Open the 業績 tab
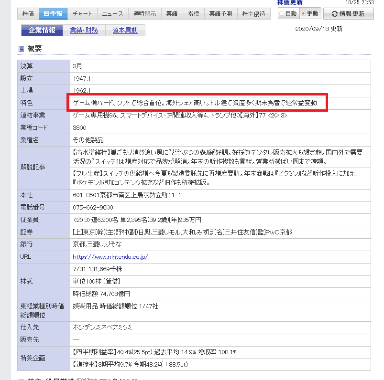Image resolution: width=384 pixels, height=380 pixels. [172, 14]
